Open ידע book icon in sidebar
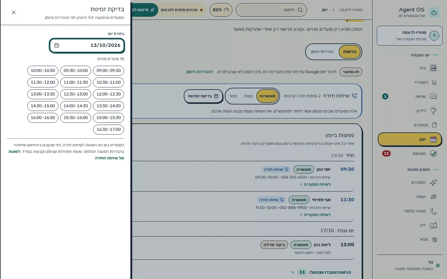 tap(433, 225)
